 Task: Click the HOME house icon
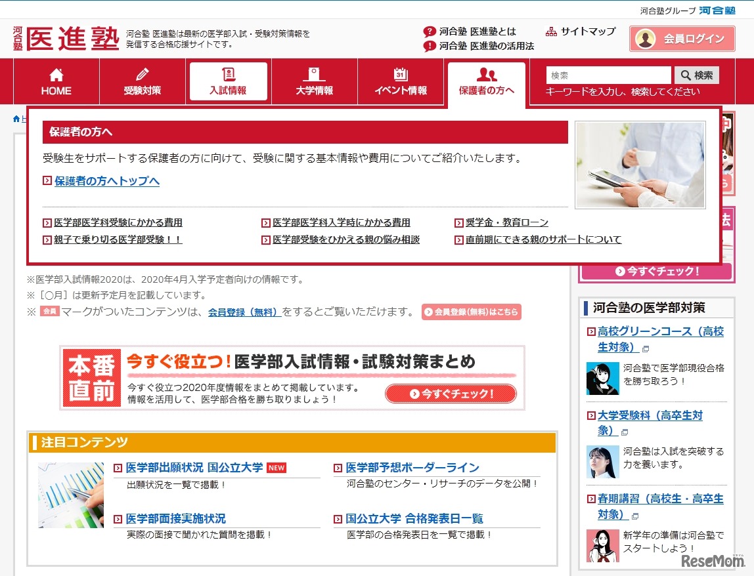[x=55, y=73]
